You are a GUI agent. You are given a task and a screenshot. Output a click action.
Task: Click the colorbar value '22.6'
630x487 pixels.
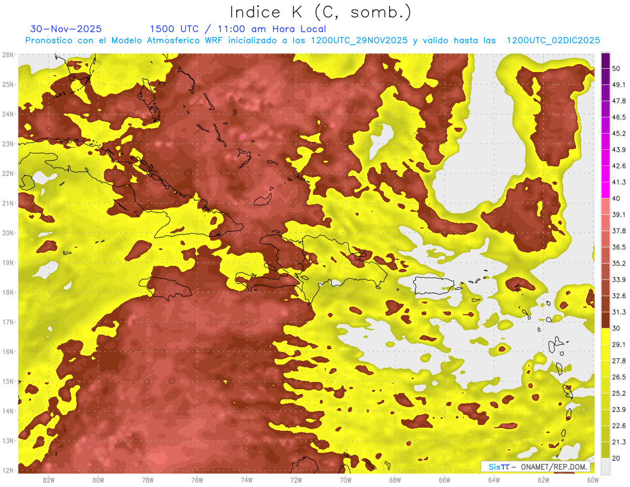(x=619, y=426)
